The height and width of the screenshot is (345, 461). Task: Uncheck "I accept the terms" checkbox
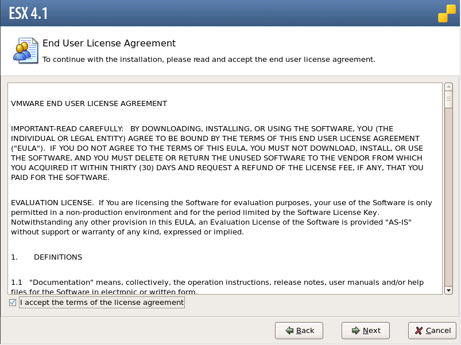coord(13,303)
